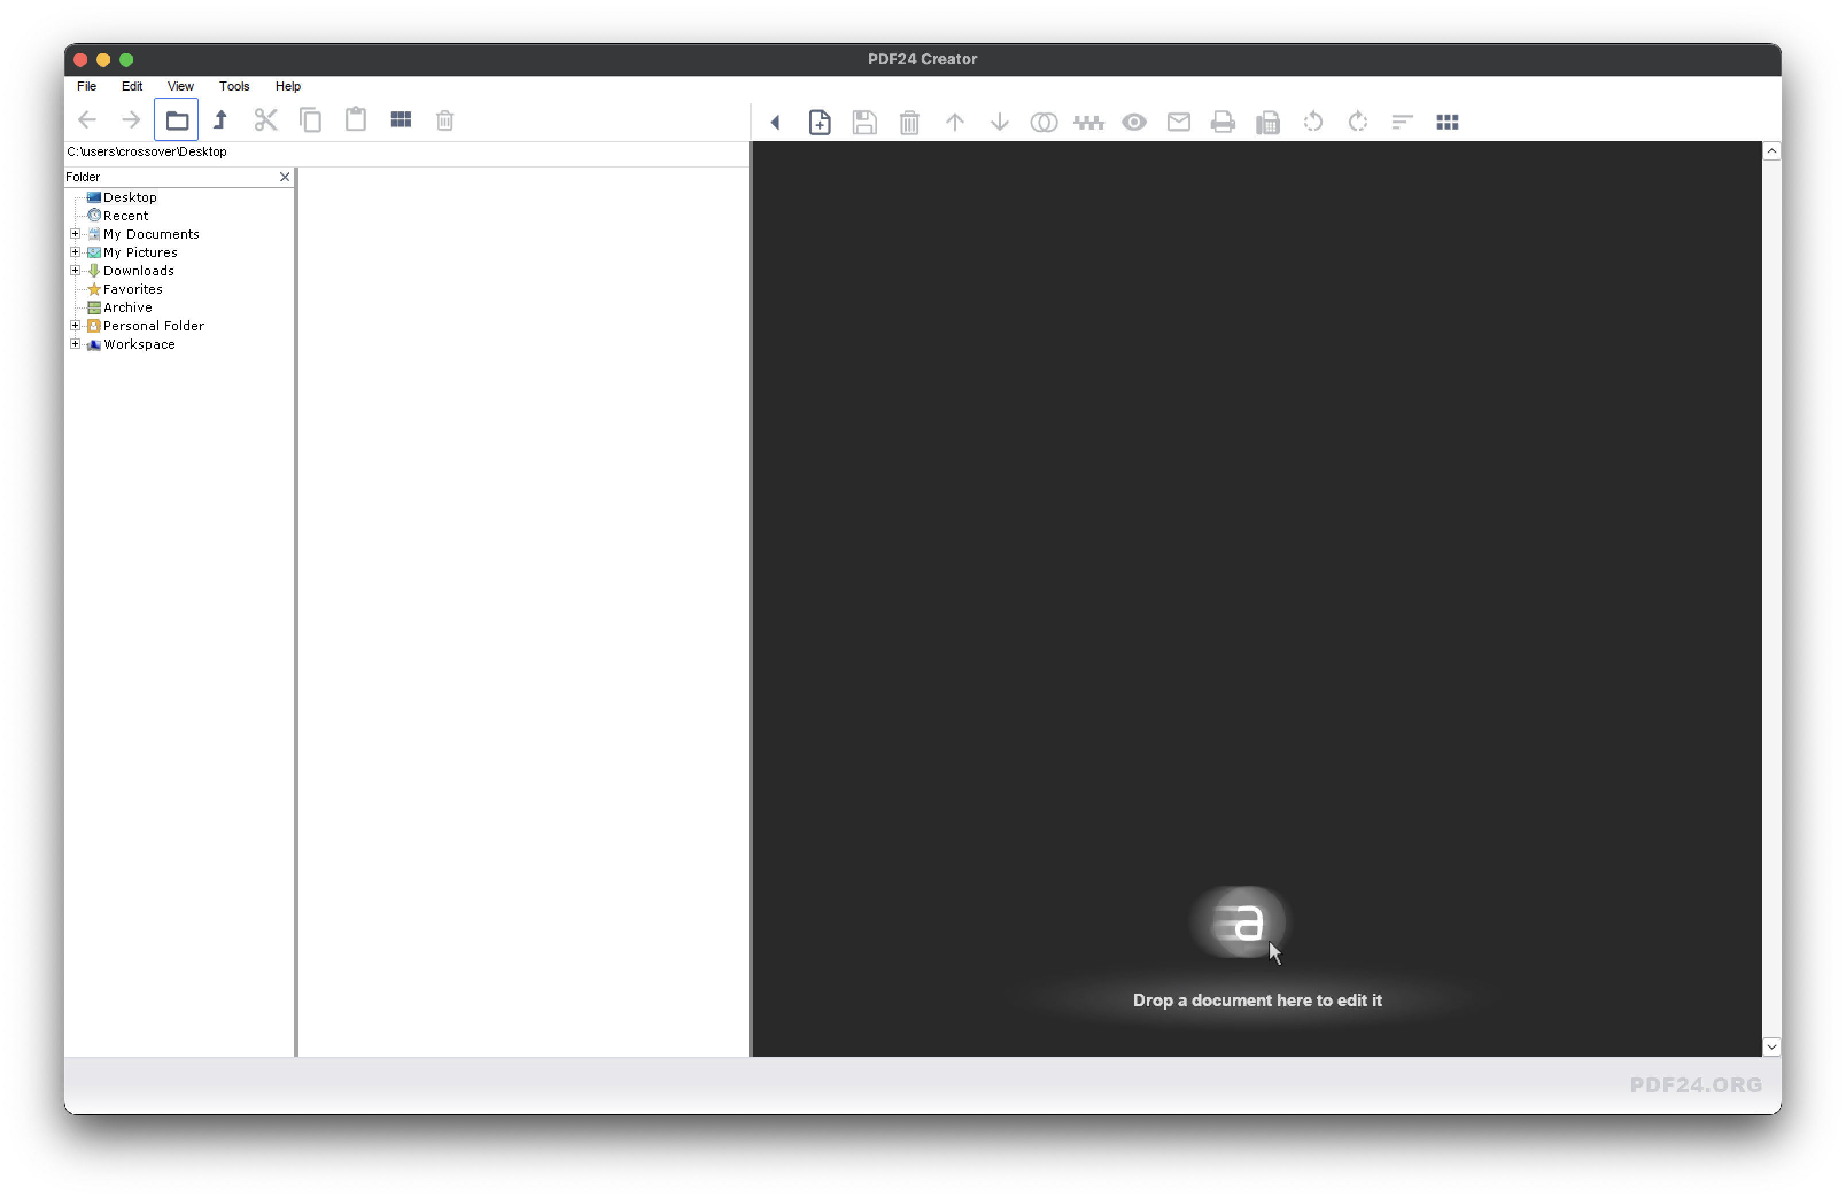Open the Tools menu
The height and width of the screenshot is (1199, 1846).
234,86
